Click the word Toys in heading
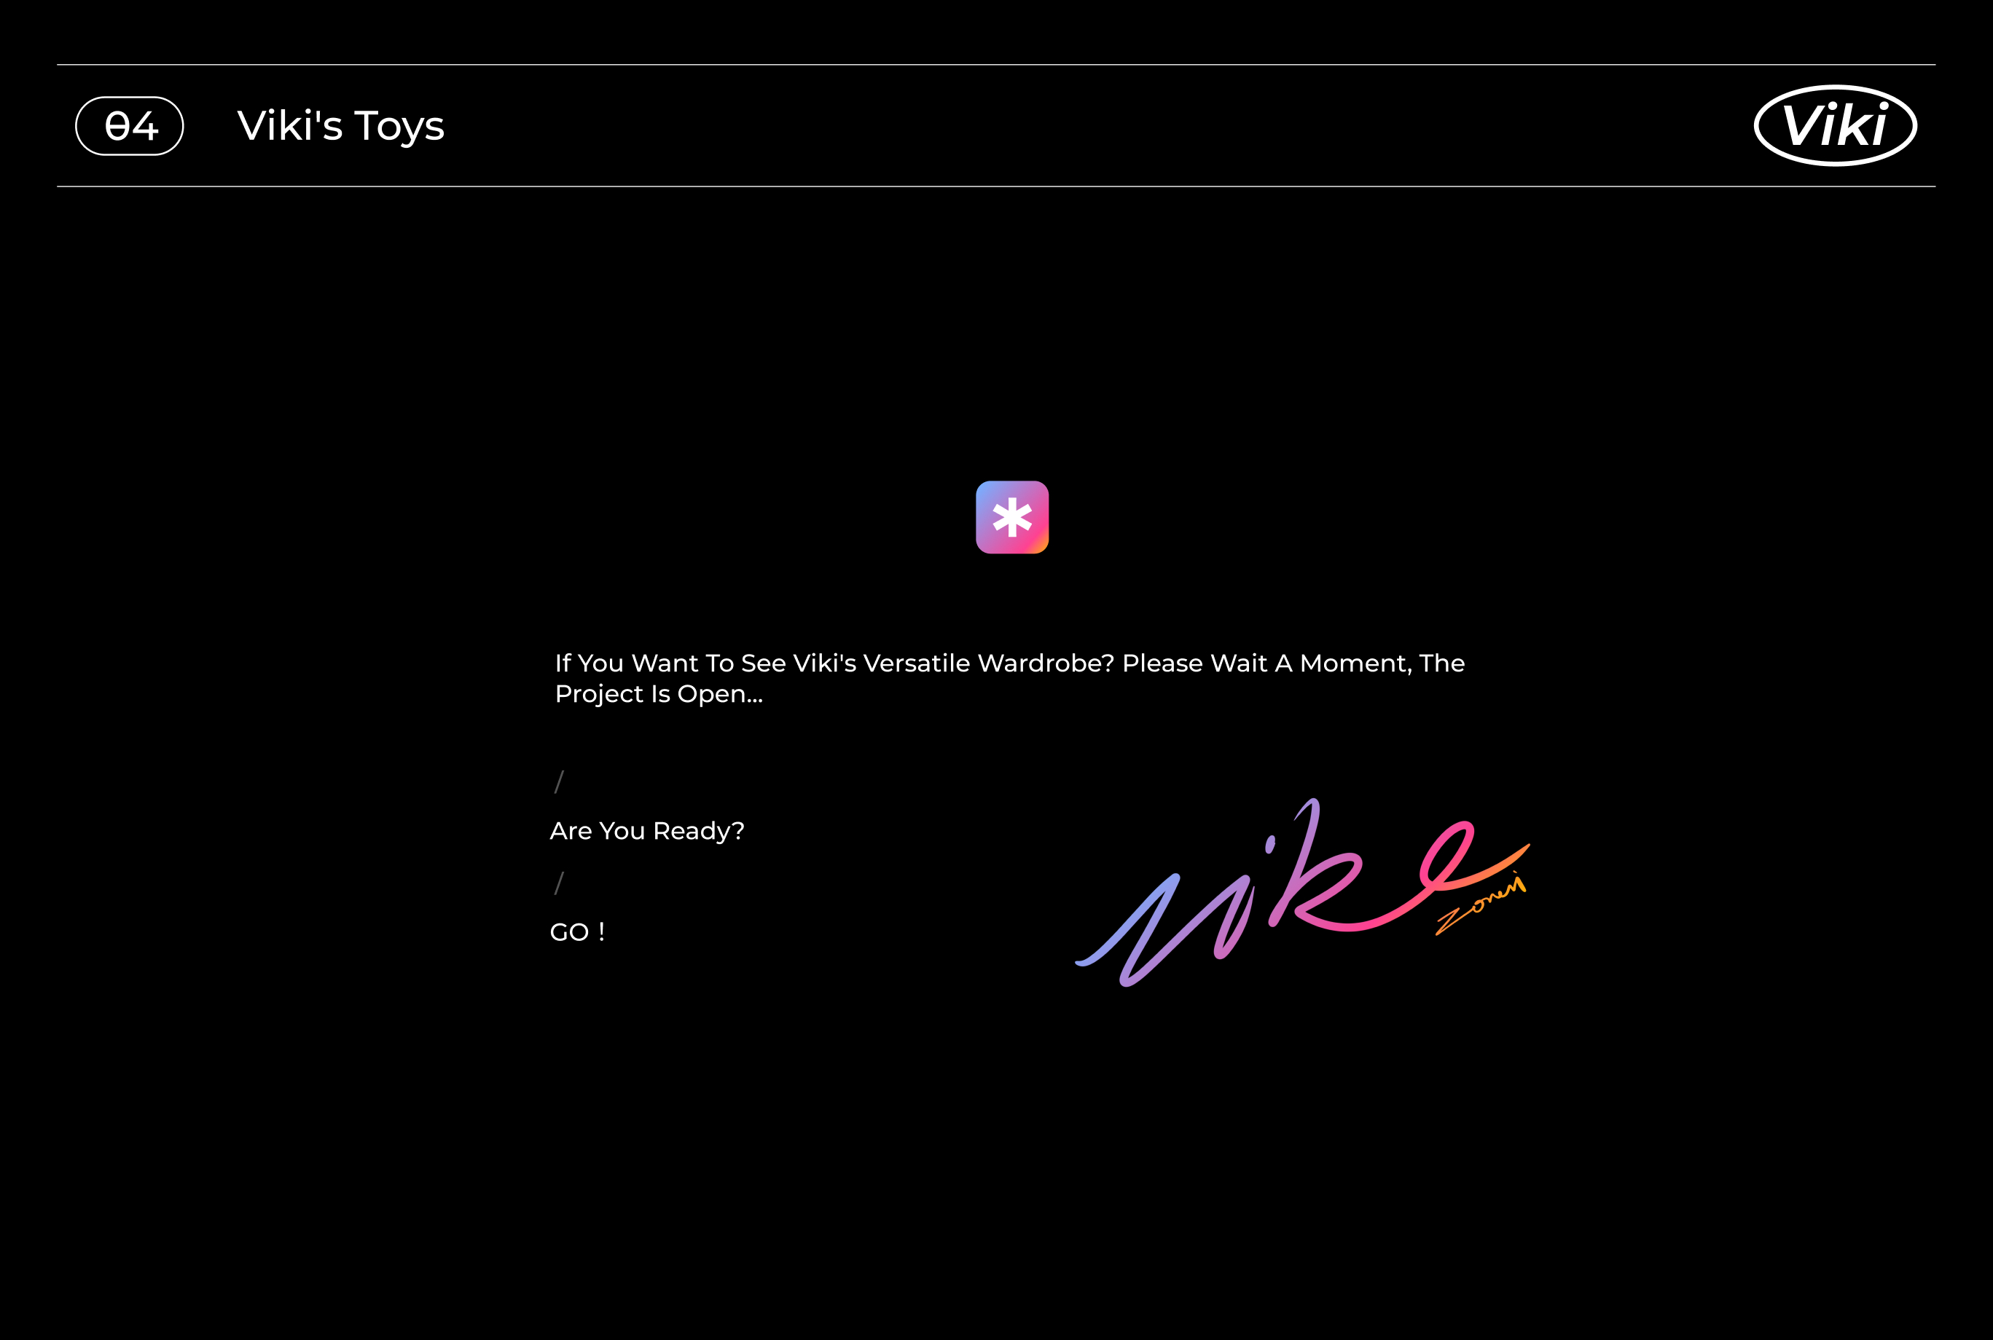Image resolution: width=1993 pixels, height=1340 pixels. 399,127
